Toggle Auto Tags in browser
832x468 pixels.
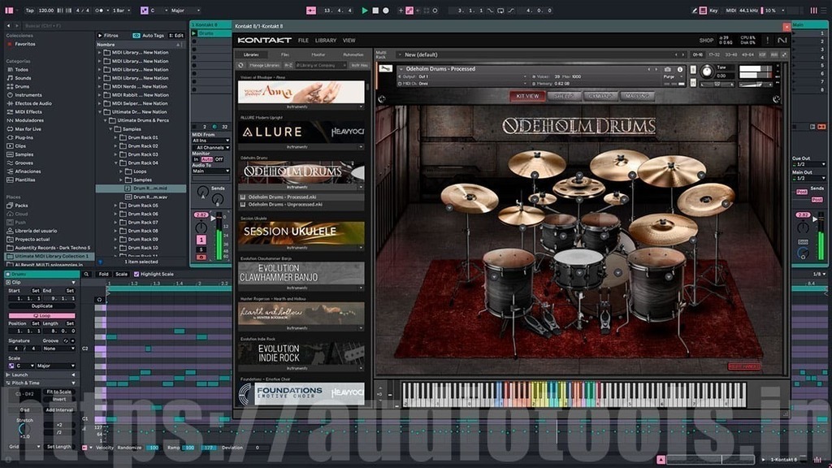point(149,36)
